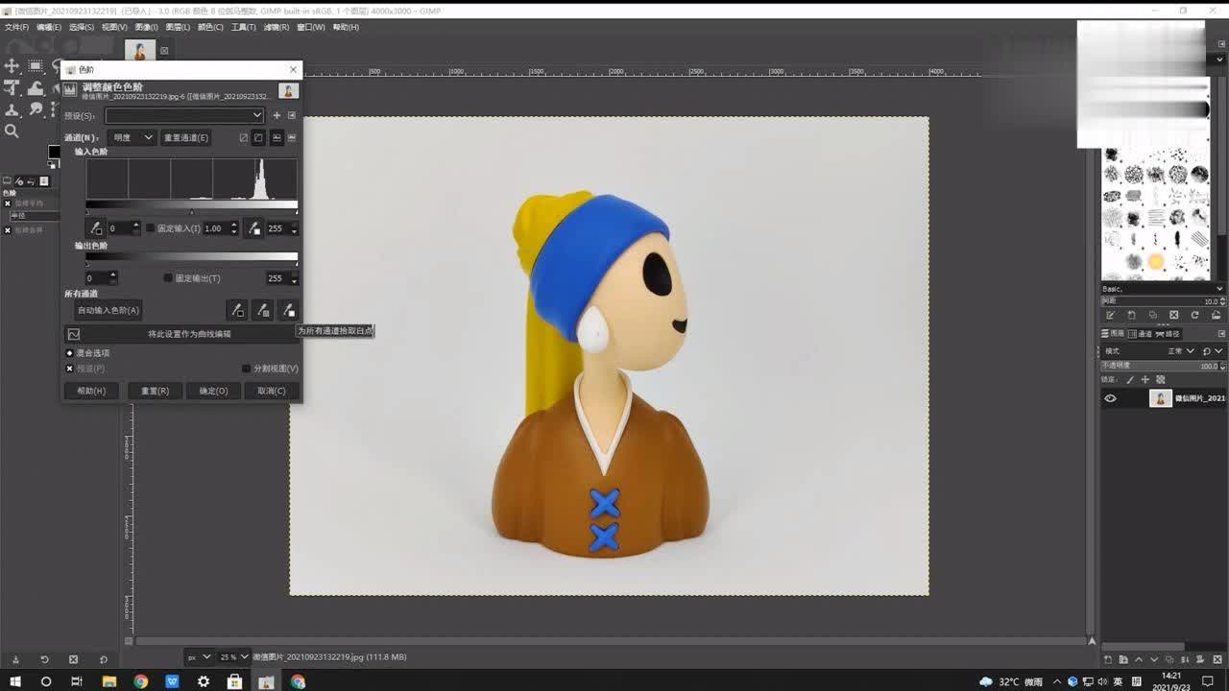This screenshot has width=1229, height=691.
Task: Open the px units dropdown in status bar
Action: tap(200, 657)
